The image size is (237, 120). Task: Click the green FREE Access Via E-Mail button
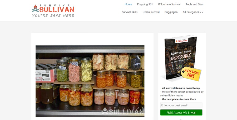[181, 112]
